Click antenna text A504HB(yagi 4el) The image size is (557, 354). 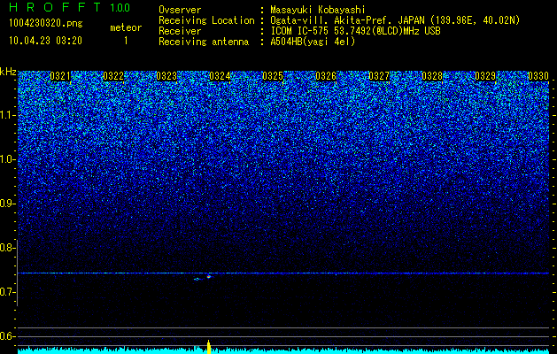(x=313, y=42)
